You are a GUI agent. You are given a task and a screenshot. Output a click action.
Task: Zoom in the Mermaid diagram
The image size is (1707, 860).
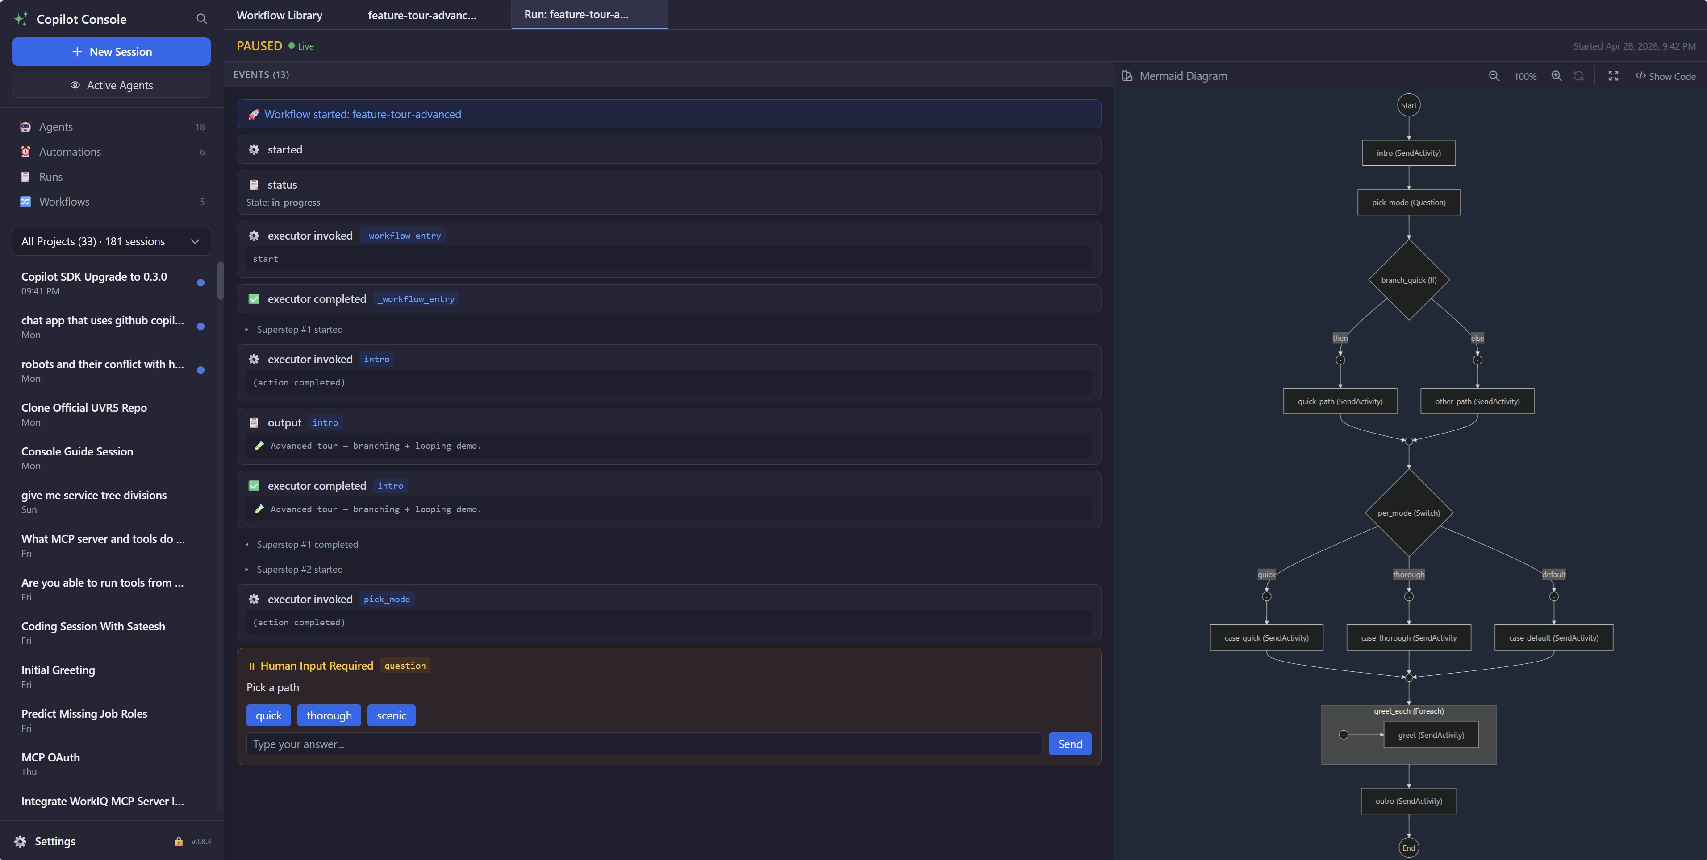tap(1557, 76)
